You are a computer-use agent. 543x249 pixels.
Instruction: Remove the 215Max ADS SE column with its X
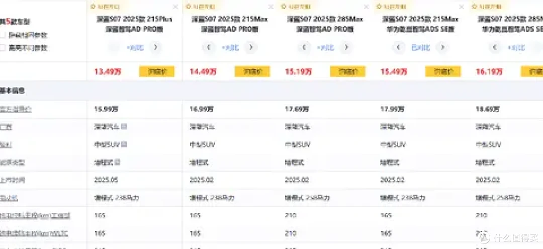(462, 7)
